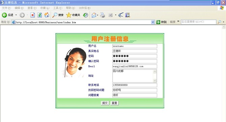Click the Email input field

135,66
